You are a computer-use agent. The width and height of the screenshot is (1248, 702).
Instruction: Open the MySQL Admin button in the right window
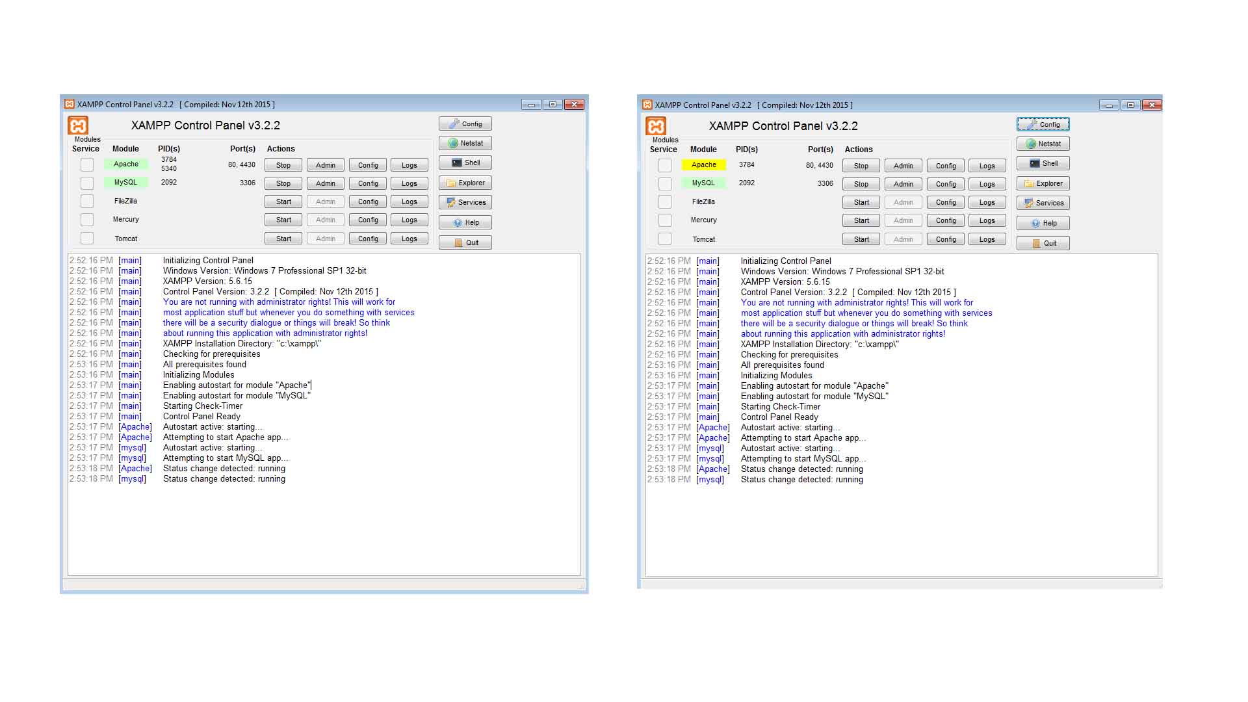tap(903, 184)
